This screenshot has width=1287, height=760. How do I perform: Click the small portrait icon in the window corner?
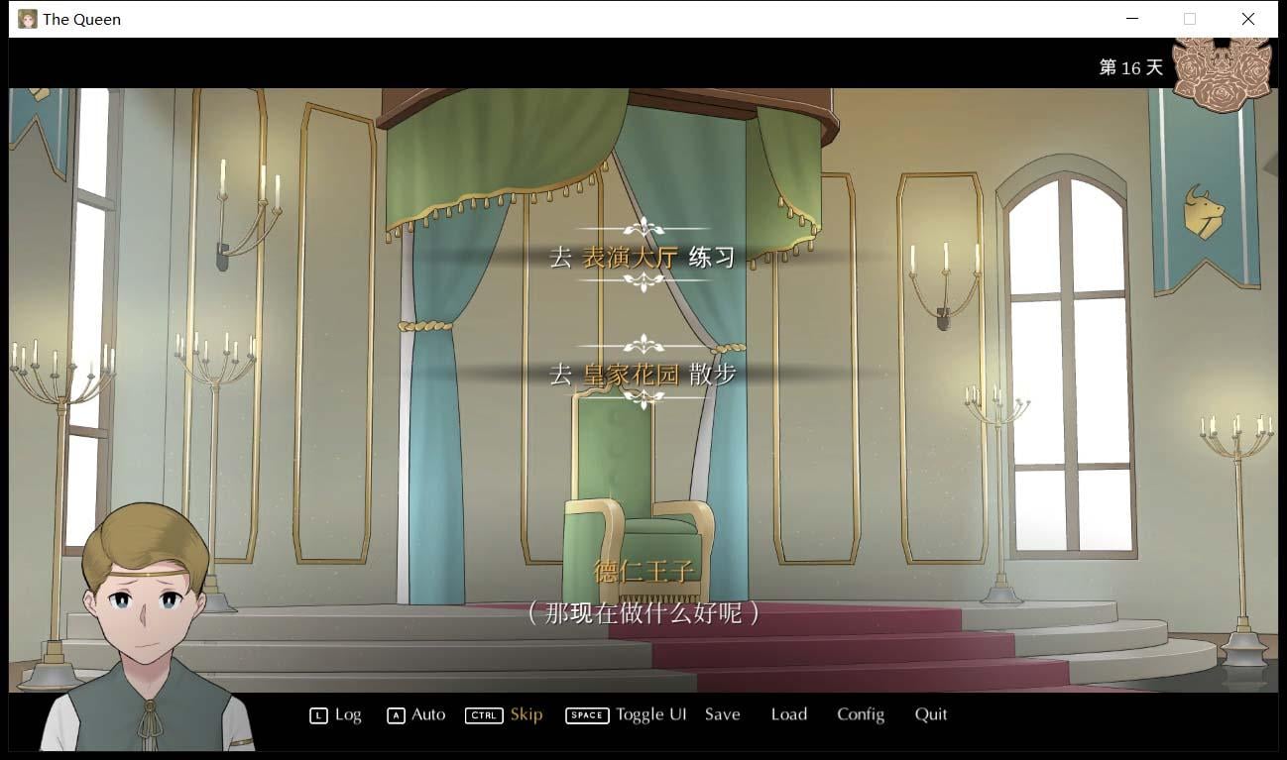click(27, 18)
